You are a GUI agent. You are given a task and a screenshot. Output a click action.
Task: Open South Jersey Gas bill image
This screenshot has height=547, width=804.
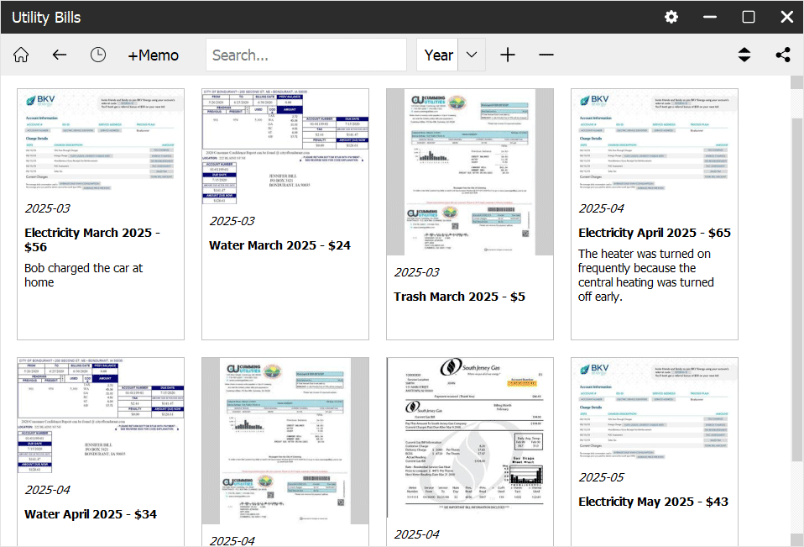(469, 438)
